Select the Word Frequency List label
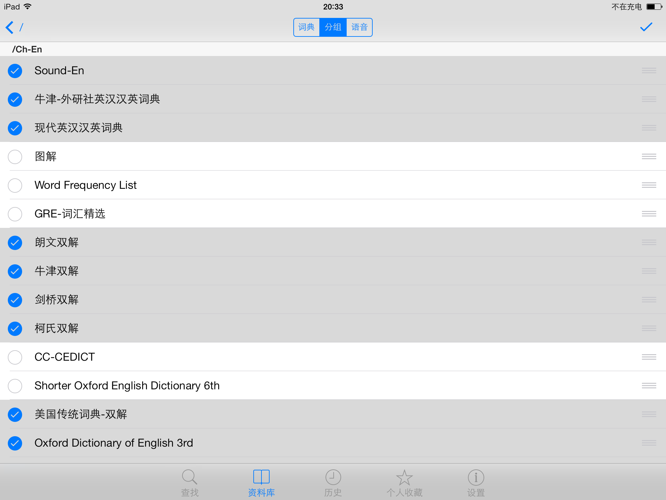The image size is (666, 500). [x=86, y=185]
